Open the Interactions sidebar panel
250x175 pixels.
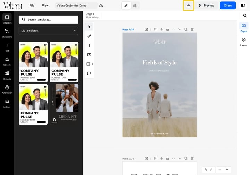click(7, 33)
